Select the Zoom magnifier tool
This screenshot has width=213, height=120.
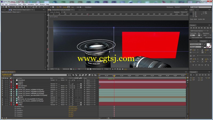pyautogui.click(x=9, y=7)
